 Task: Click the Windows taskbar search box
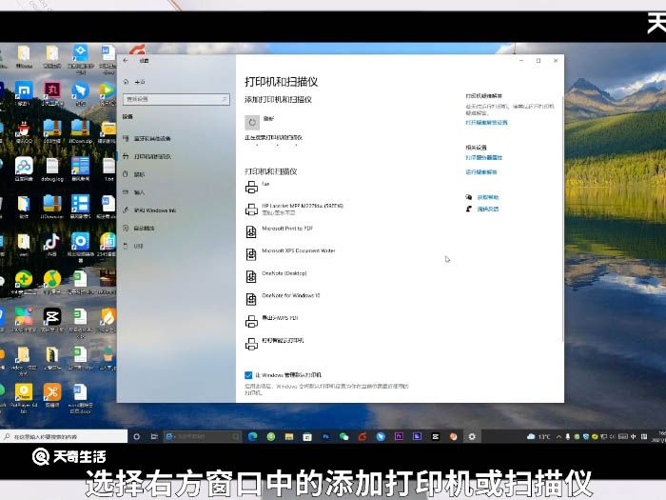tap(64, 436)
